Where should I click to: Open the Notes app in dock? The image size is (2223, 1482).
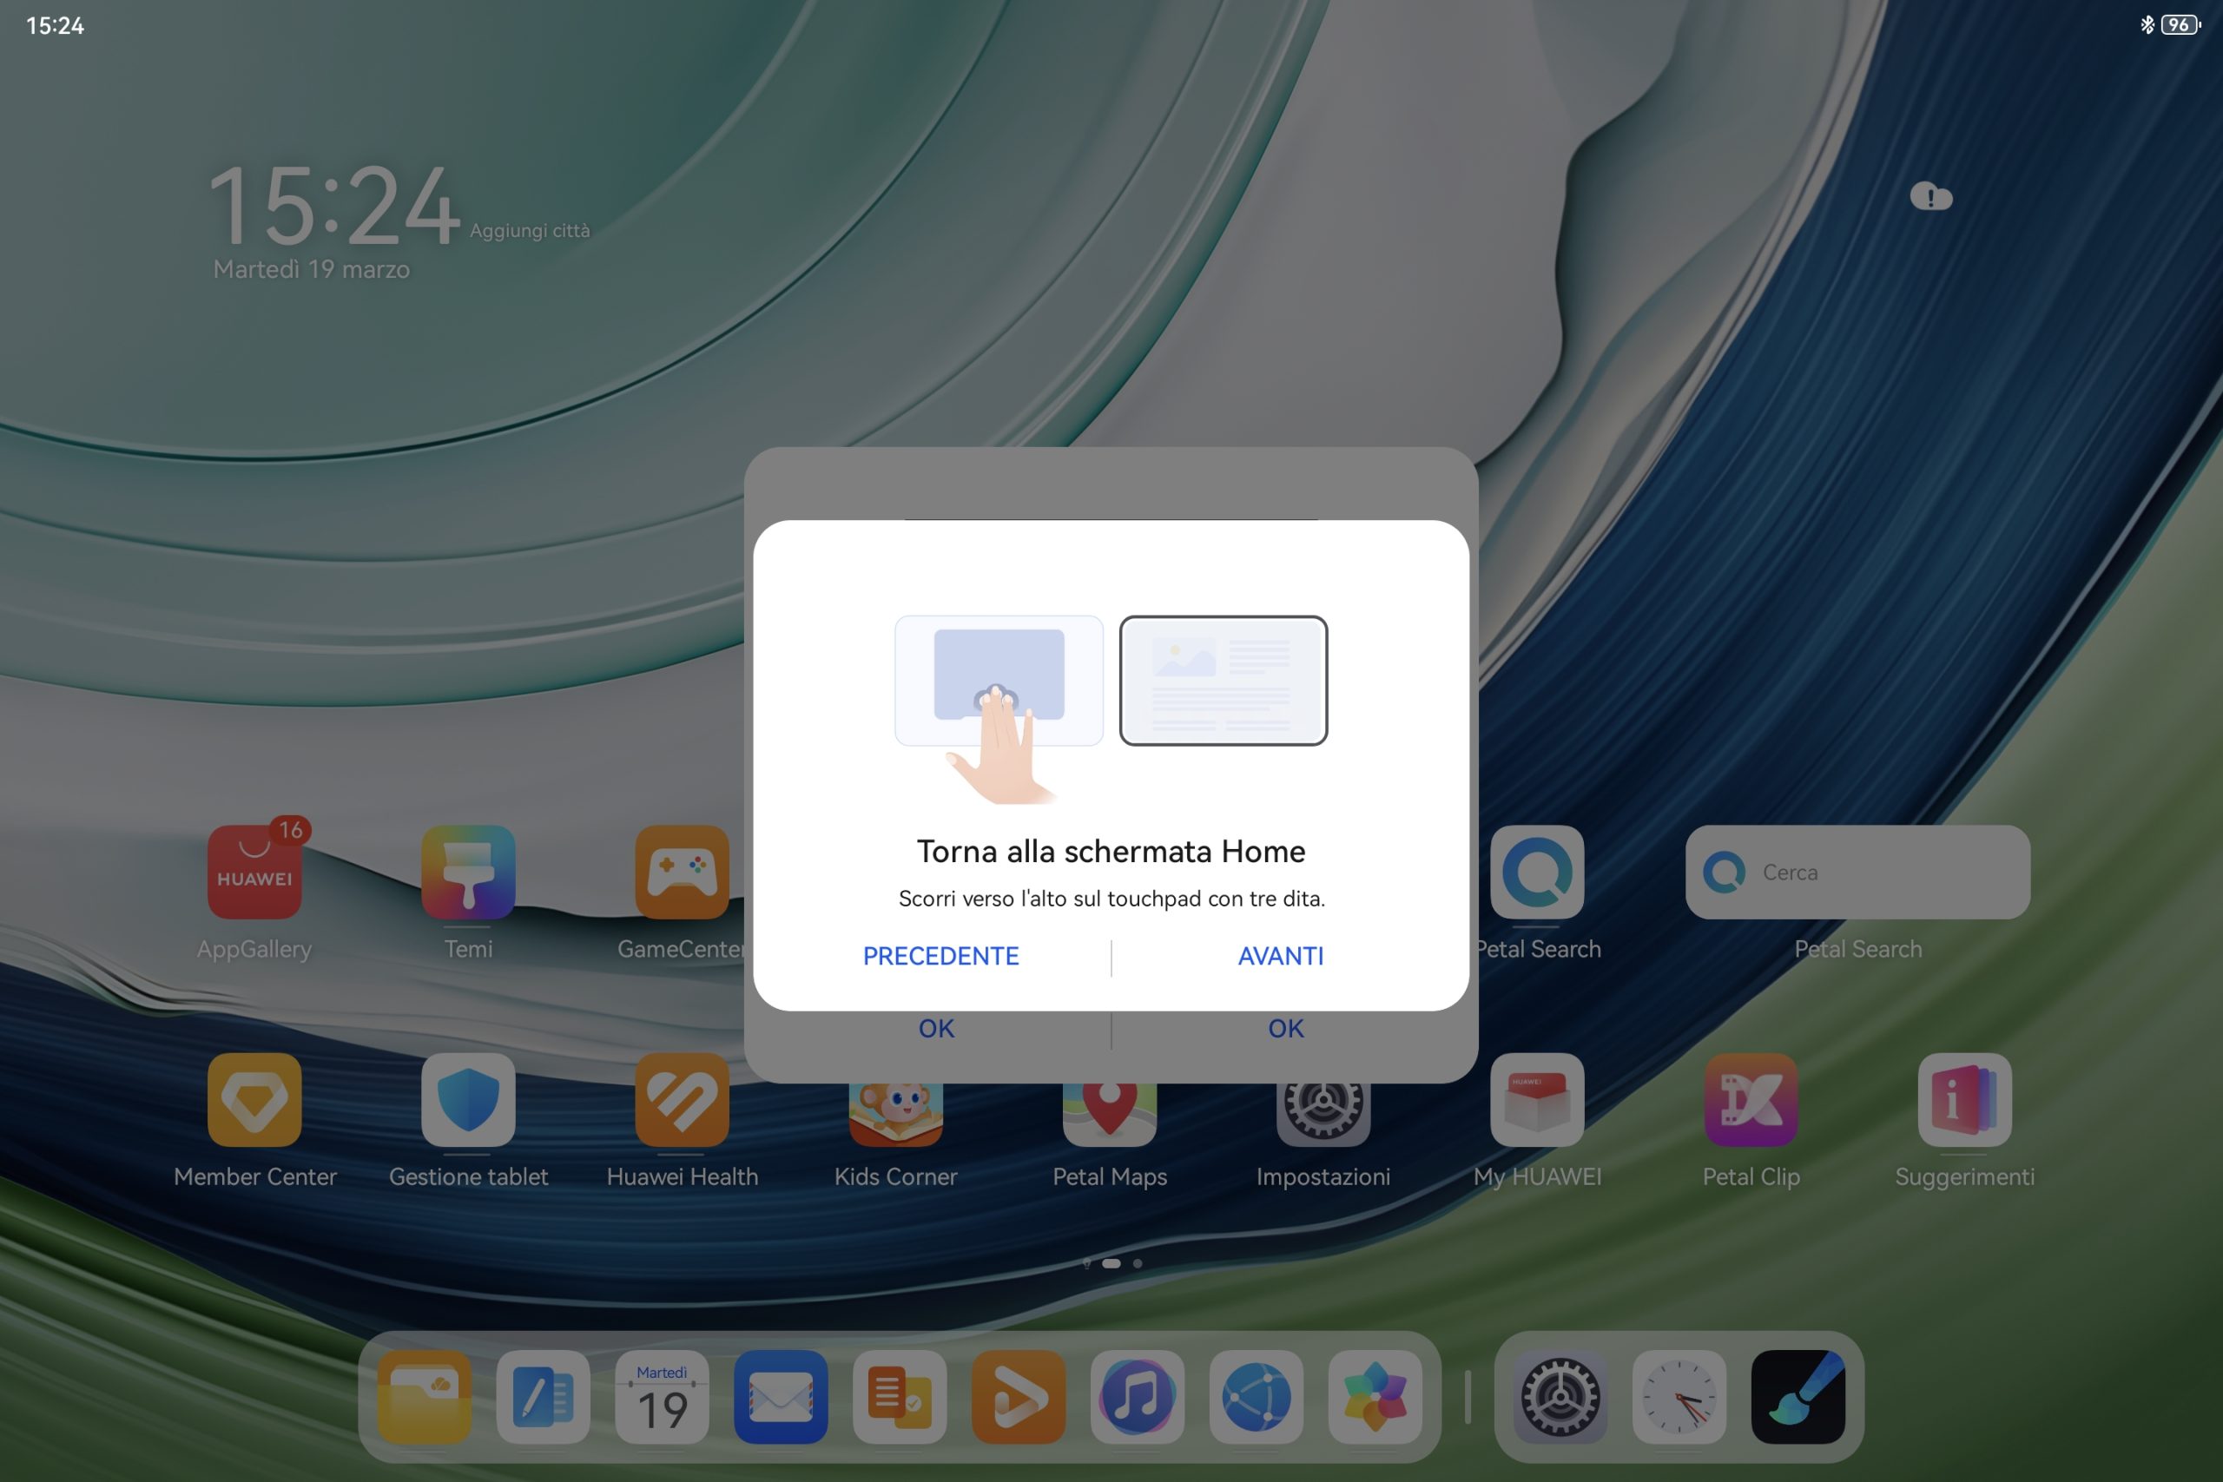544,1397
